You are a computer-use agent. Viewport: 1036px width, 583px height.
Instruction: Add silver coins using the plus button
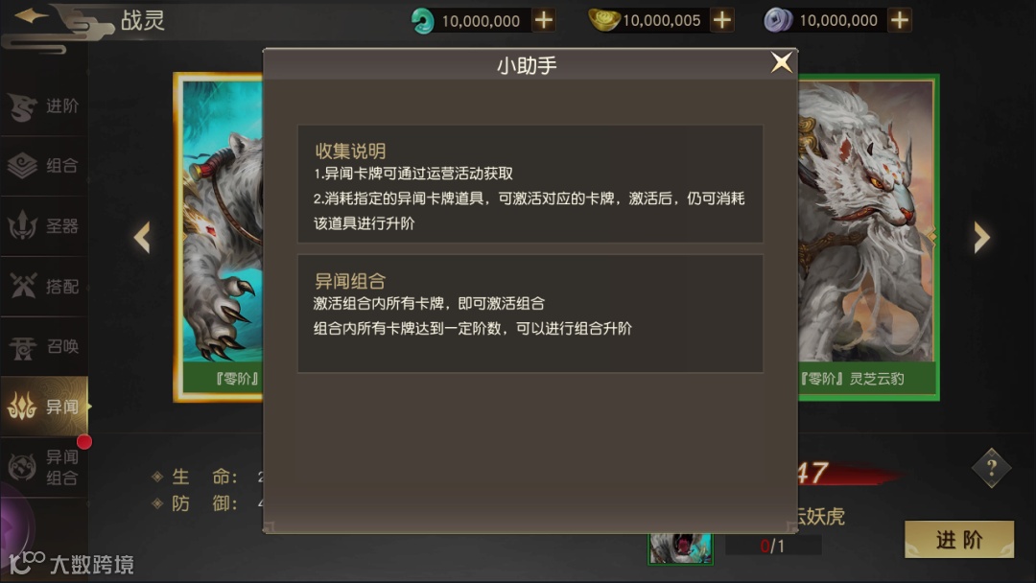click(x=899, y=20)
